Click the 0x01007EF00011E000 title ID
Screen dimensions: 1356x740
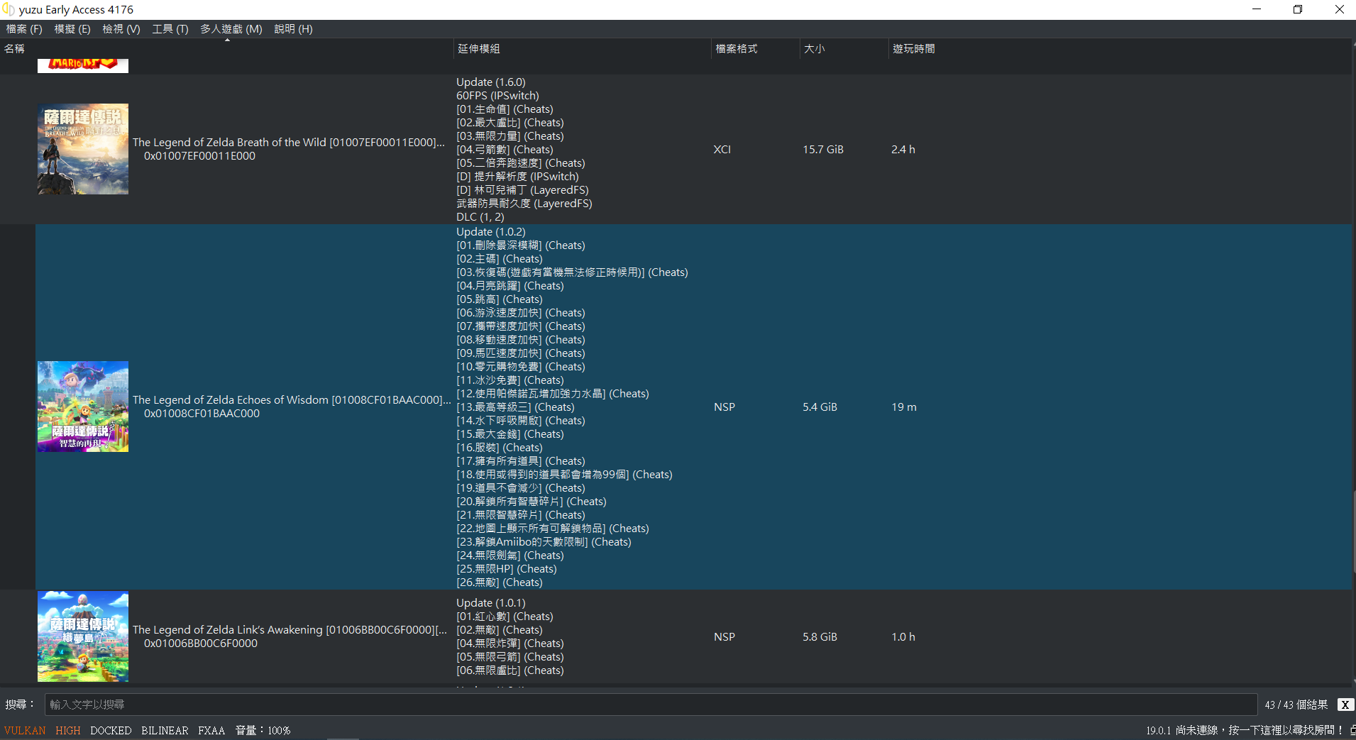199,156
